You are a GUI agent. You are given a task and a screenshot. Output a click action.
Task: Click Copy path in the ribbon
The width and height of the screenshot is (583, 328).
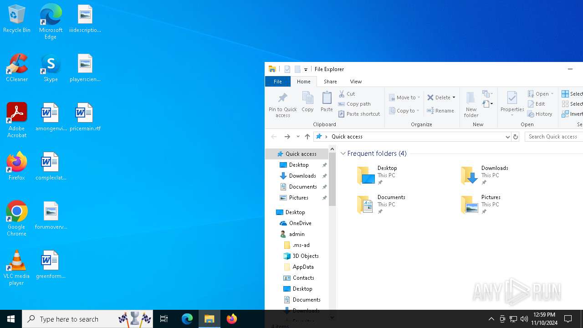click(x=354, y=104)
